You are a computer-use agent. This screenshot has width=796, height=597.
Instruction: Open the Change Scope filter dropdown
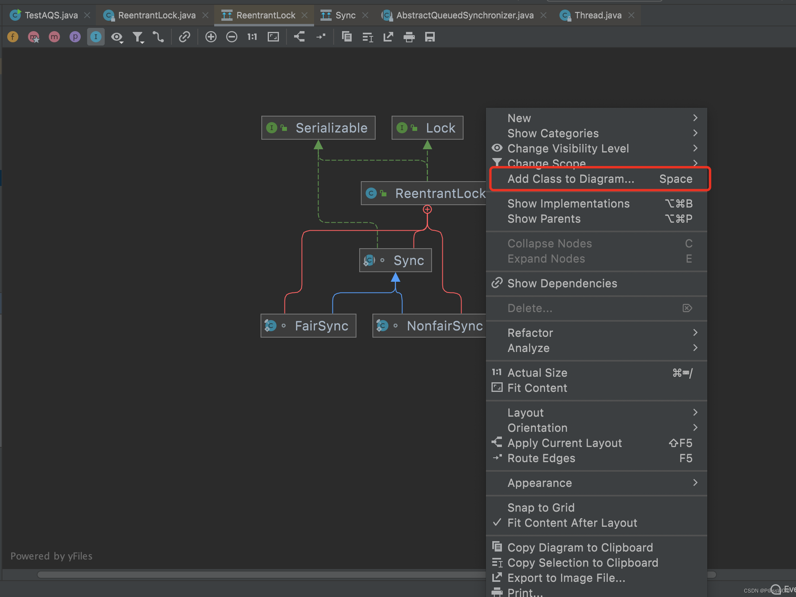pos(138,37)
